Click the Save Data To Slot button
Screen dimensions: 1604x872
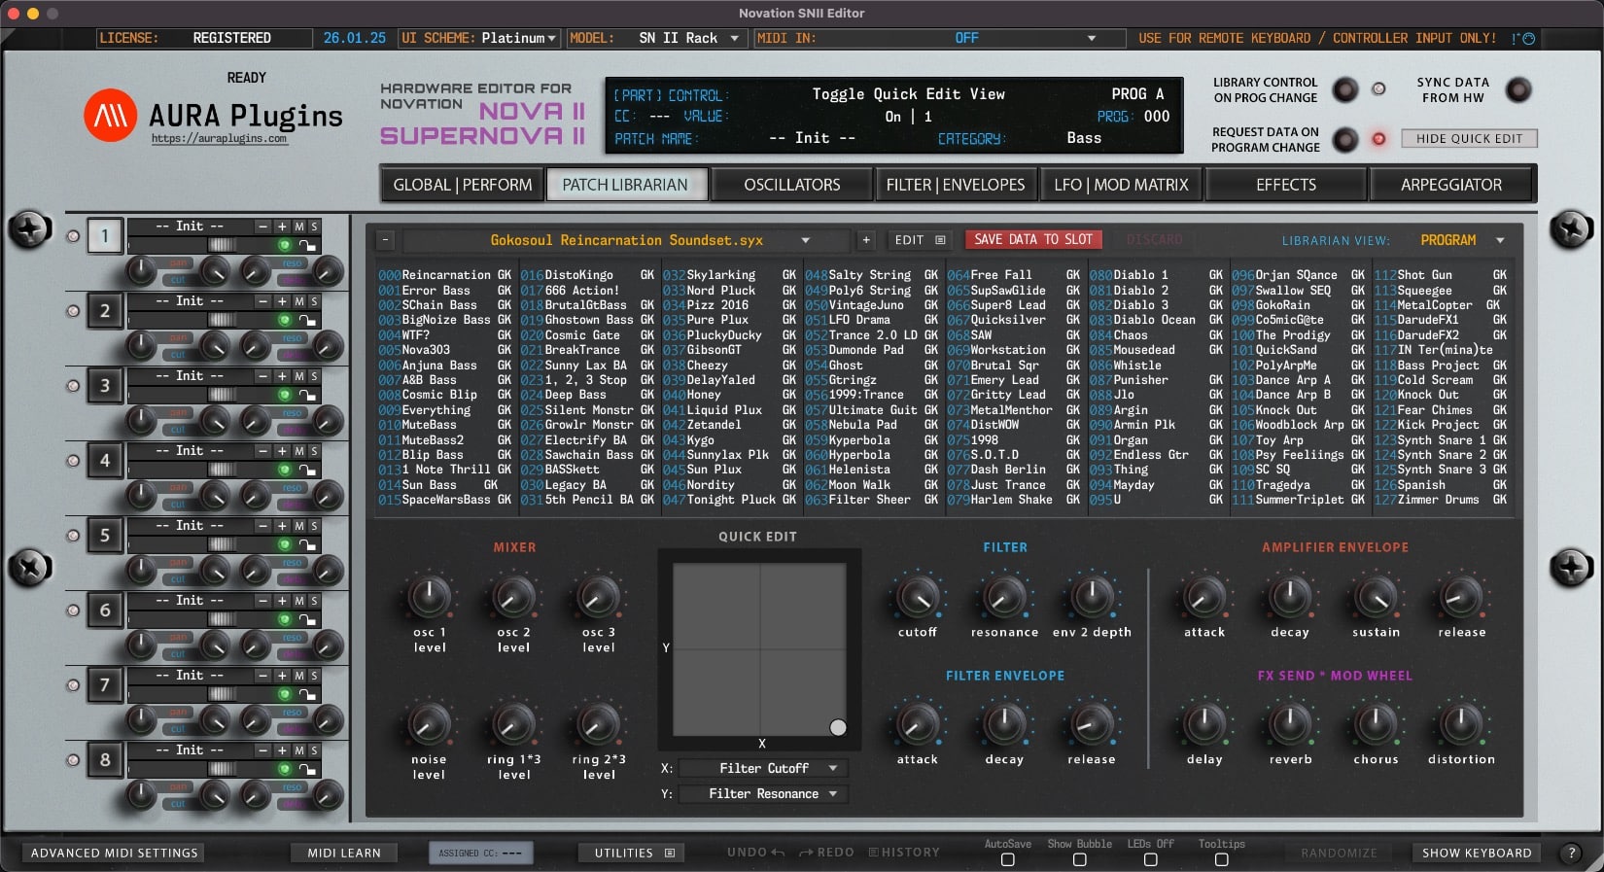[1032, 239]
